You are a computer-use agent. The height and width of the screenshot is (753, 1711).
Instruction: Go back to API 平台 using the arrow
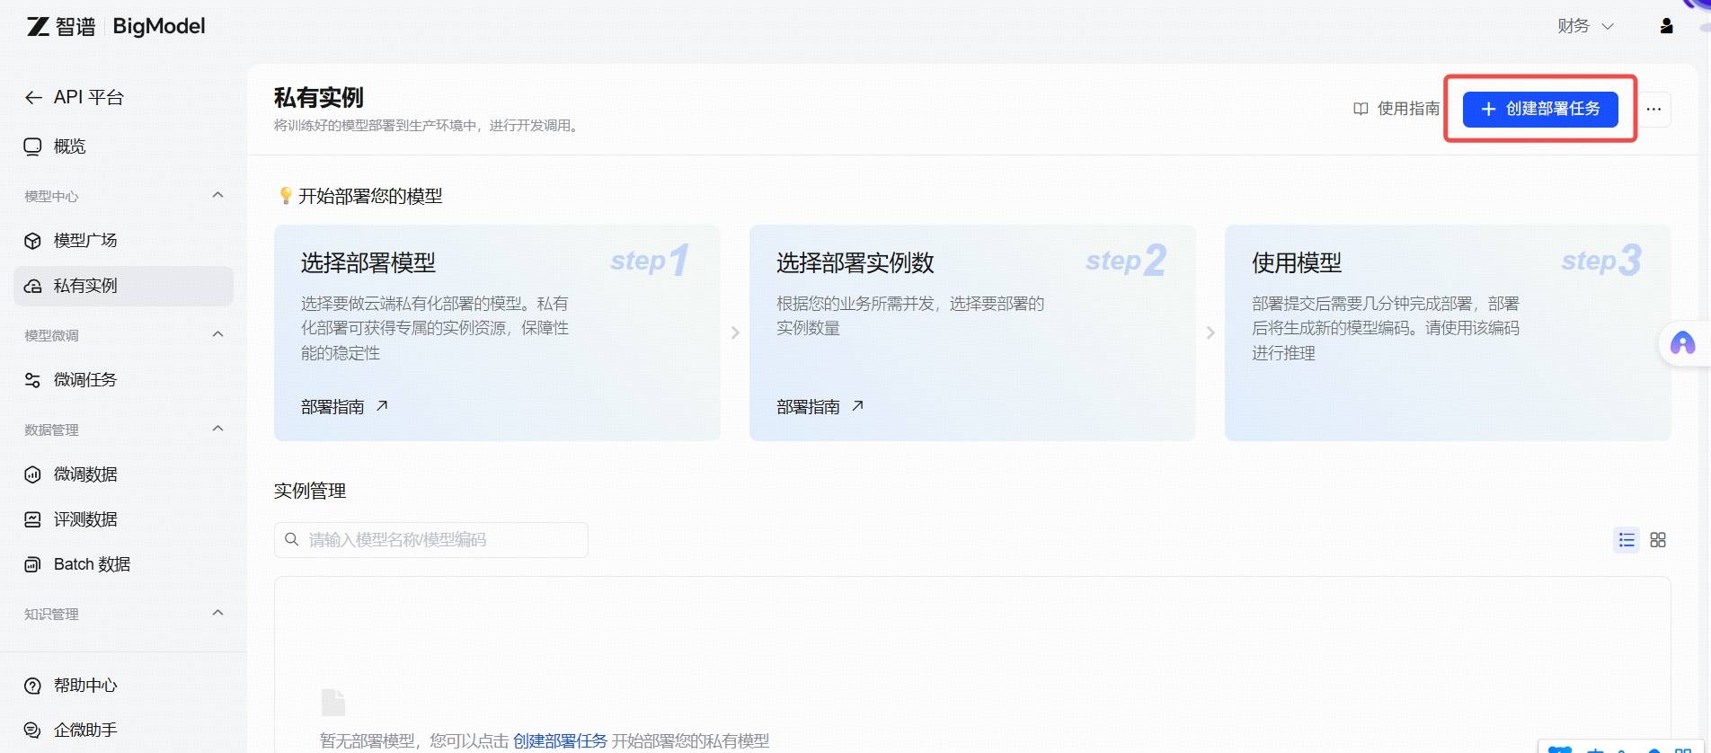[x=34, y=98]
